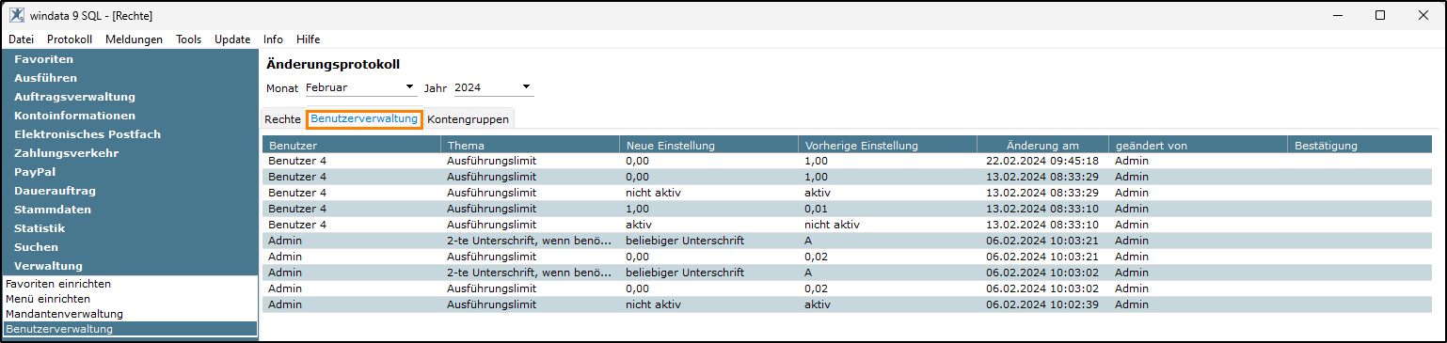
Task: Open the Protokoll menu
Action: click(x=70, y=39)
